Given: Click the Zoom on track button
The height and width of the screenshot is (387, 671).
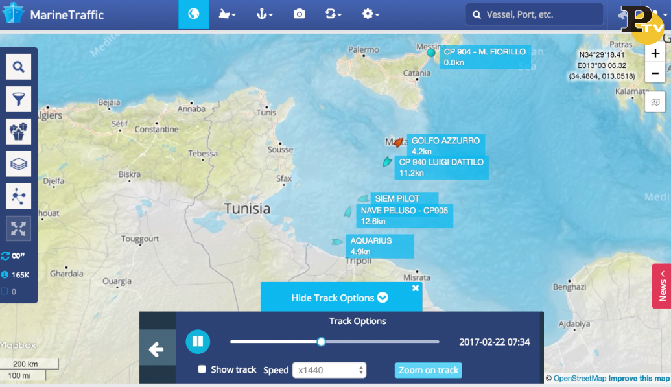Looking at the screenshot, I should 429,370.
